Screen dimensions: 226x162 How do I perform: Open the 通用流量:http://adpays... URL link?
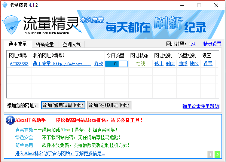pyautogui.click(x=62, y=64)
